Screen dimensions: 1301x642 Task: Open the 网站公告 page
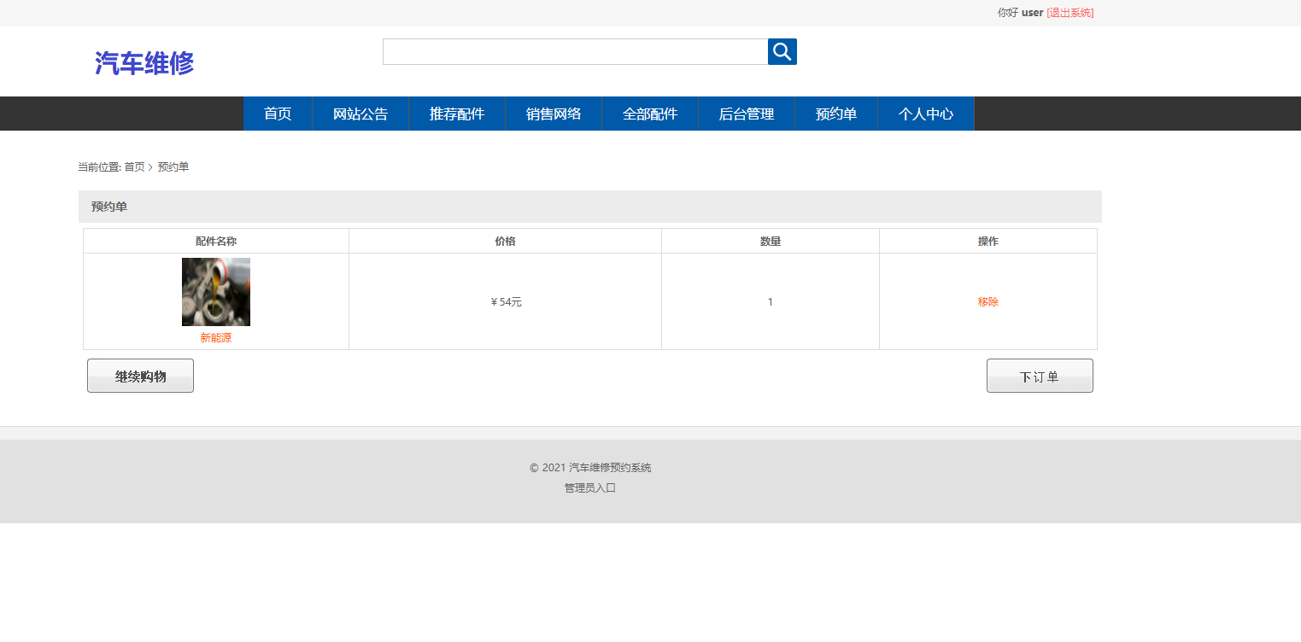[360, 114]
